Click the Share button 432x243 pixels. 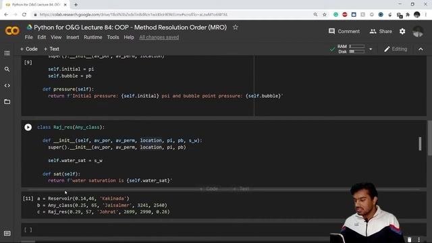pyautogui.click(x=381, y=32)
